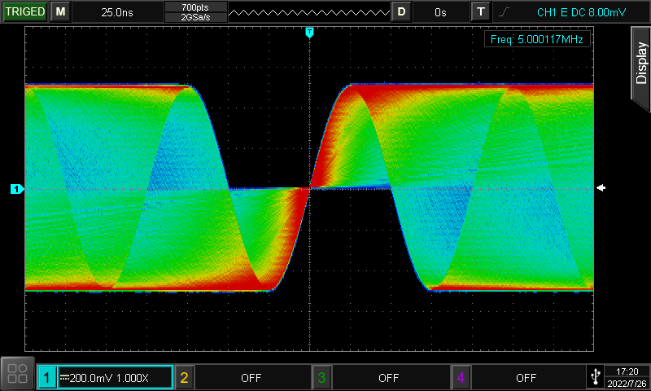This screenshot has height=391, width=651.
Task: Tap the T trigger icon
Action: point(482,12)
